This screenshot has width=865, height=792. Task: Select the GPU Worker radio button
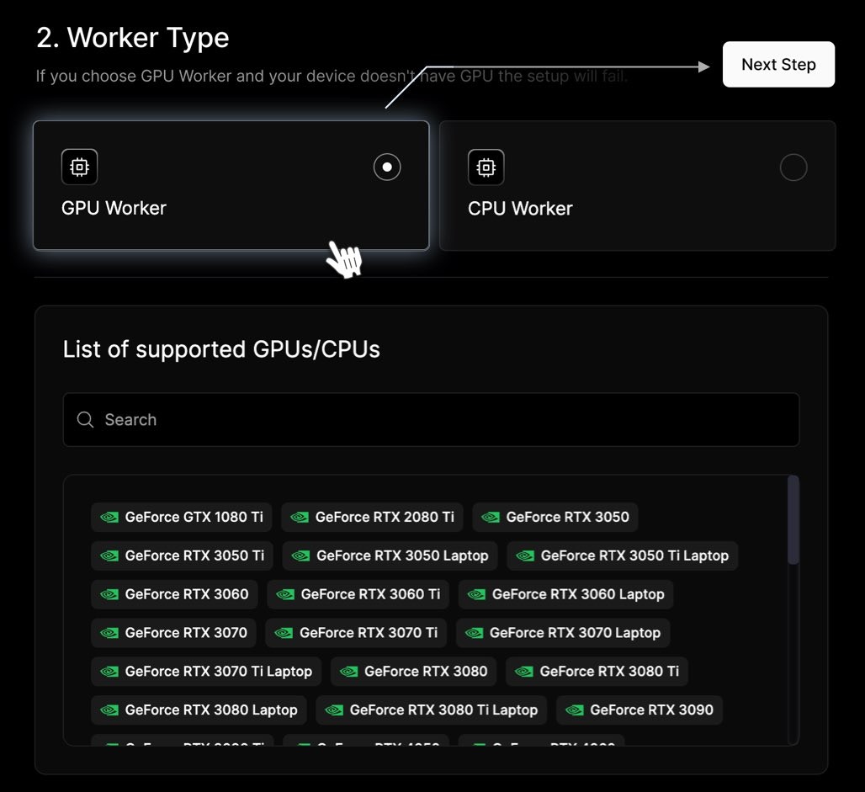(387, 167)
